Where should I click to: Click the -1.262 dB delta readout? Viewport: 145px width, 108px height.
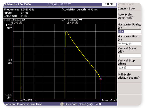[16, 23]
